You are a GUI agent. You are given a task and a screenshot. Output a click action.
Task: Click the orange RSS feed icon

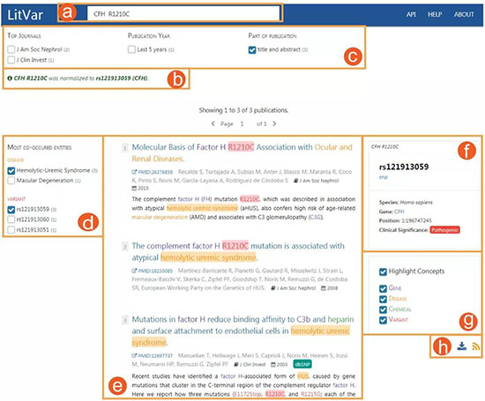(x=476, y=347)
